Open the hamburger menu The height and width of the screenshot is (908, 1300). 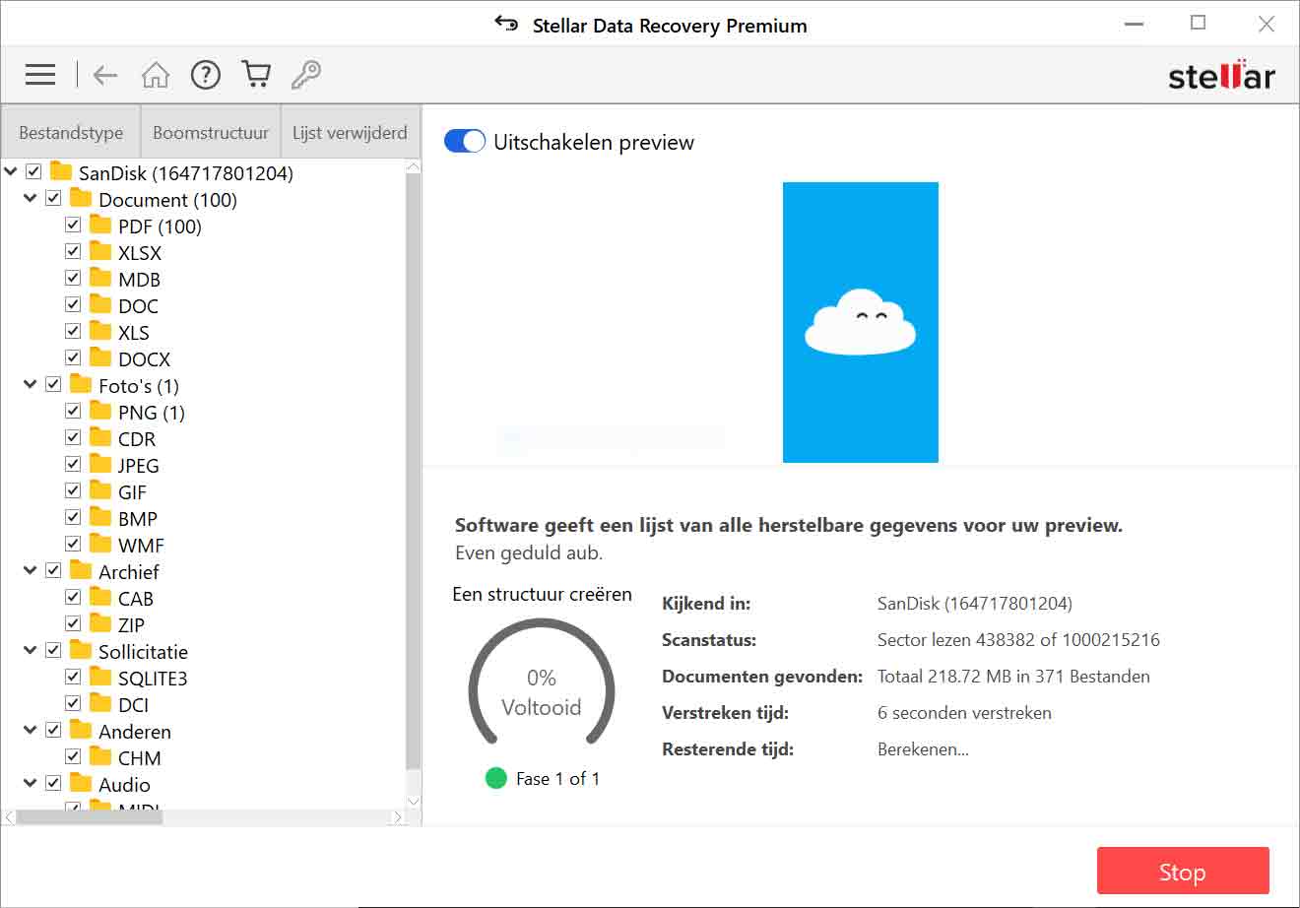click(x=40, y=74)
